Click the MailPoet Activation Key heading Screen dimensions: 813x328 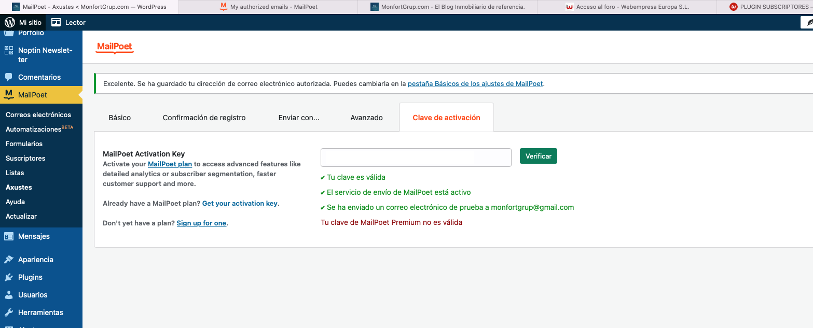click(144, 154)
